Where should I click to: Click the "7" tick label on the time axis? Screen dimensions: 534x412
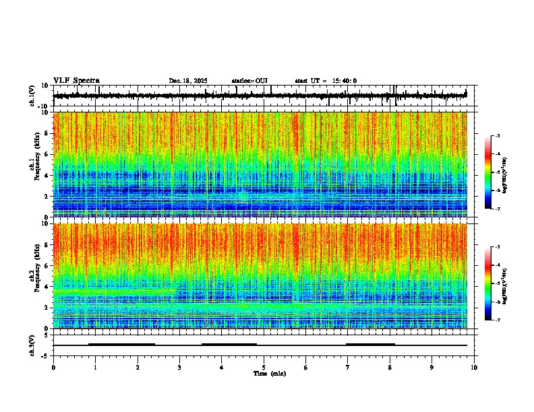pyautogui.click(x=348, y=368)
